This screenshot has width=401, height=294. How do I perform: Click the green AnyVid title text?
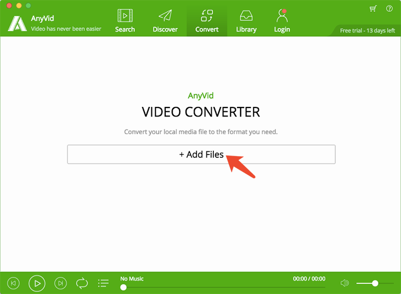(x=200, y=96)
